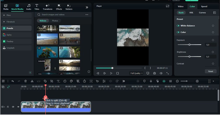220x115 pixels.
Task: Toggle the Color switch off
Action: [x=178, y=32]
